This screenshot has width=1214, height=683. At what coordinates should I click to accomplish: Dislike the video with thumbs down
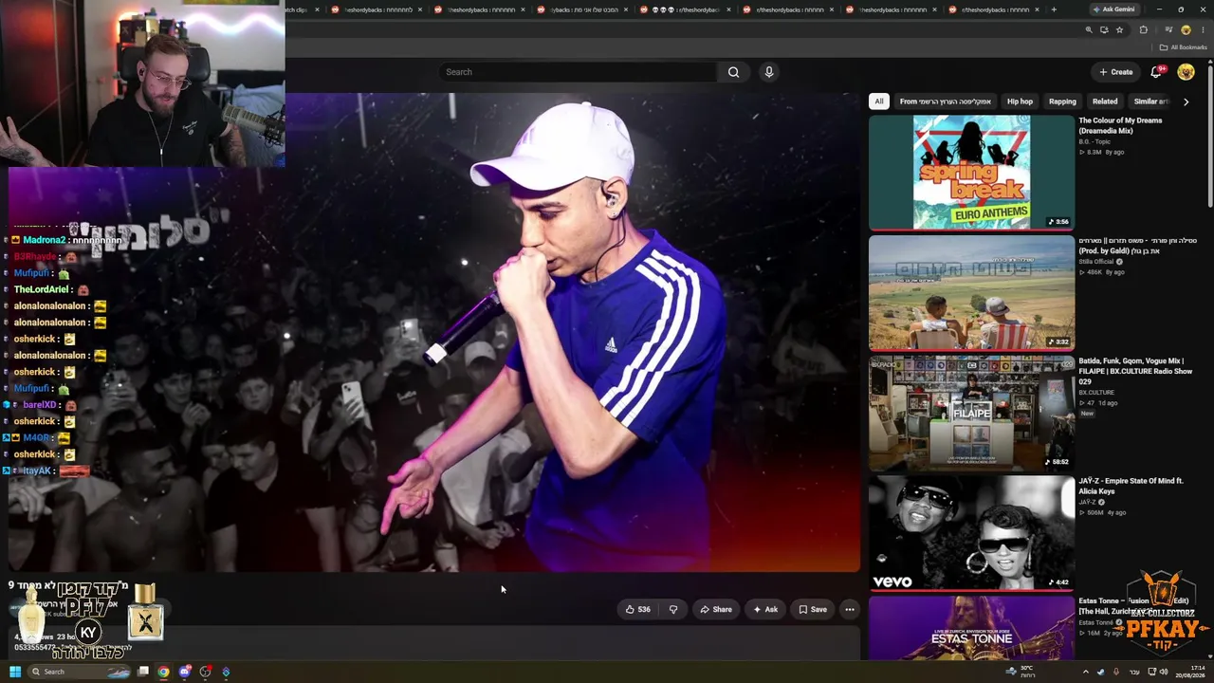[673, 610]
